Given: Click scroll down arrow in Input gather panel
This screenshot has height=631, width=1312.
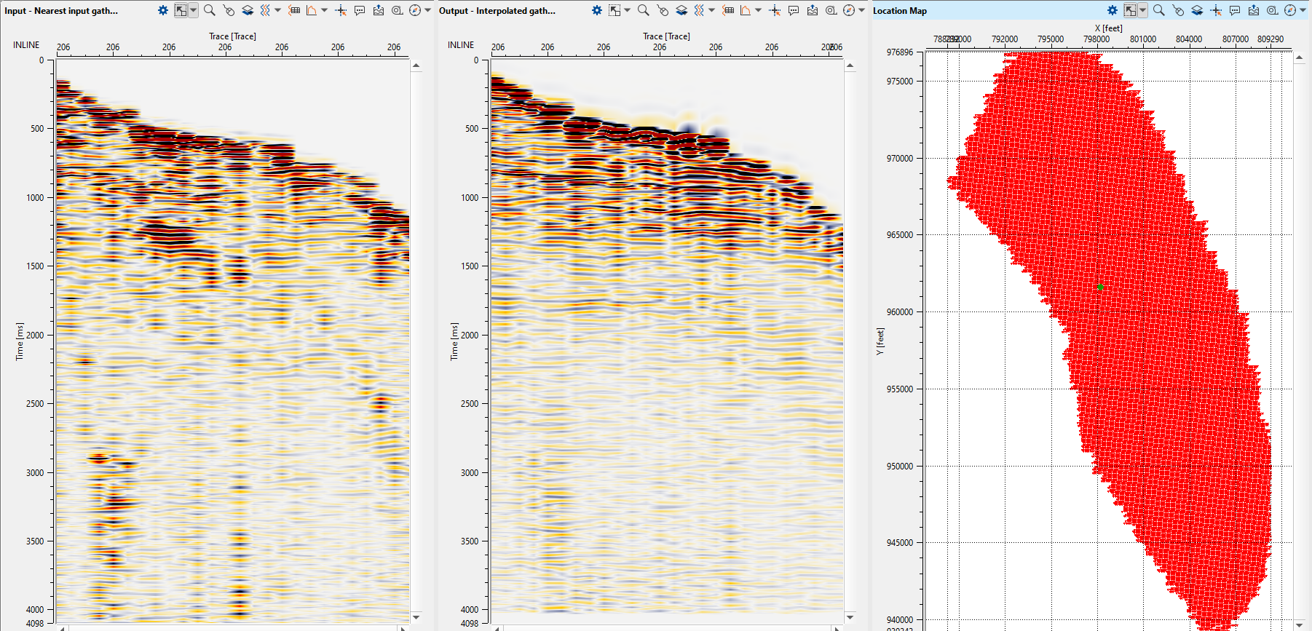Looking at the screenshot, I should coord(416,617).
